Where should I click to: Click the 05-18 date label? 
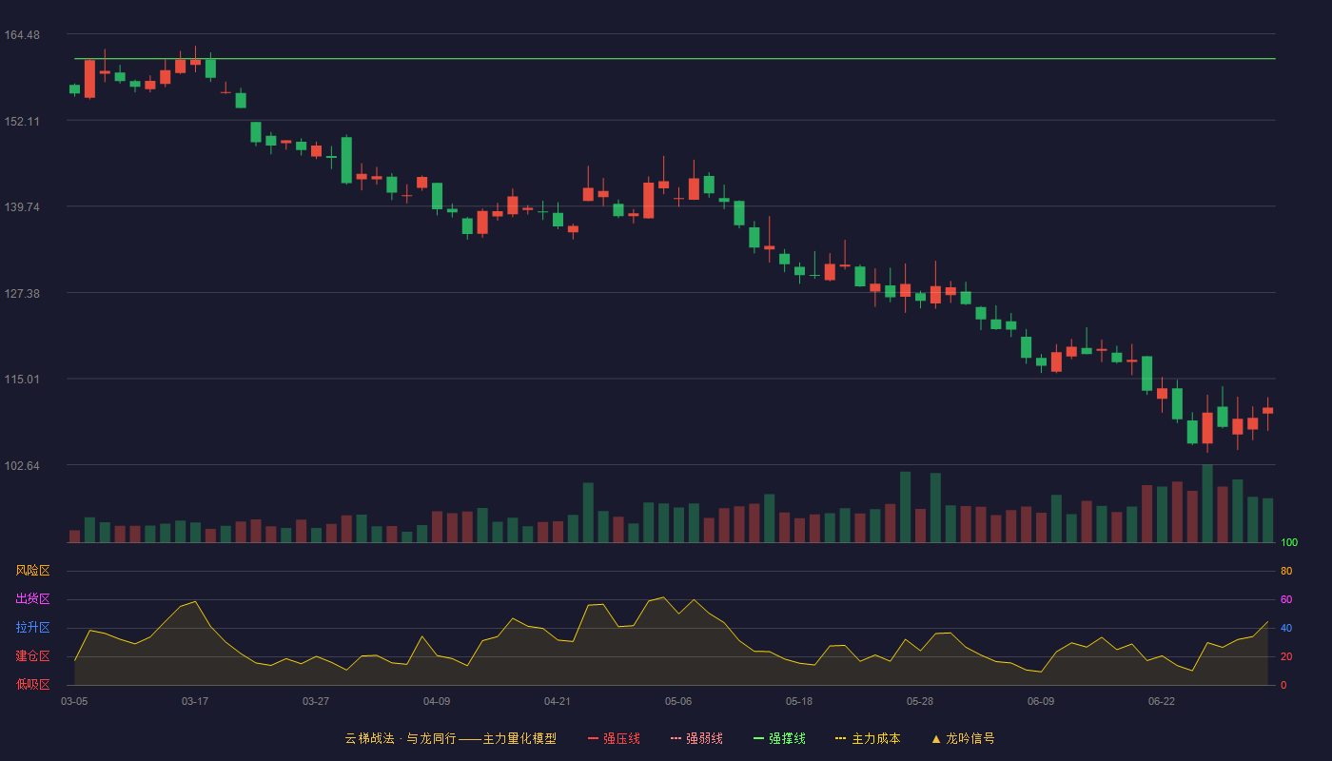pyautogui.click(x=799, y=701)
